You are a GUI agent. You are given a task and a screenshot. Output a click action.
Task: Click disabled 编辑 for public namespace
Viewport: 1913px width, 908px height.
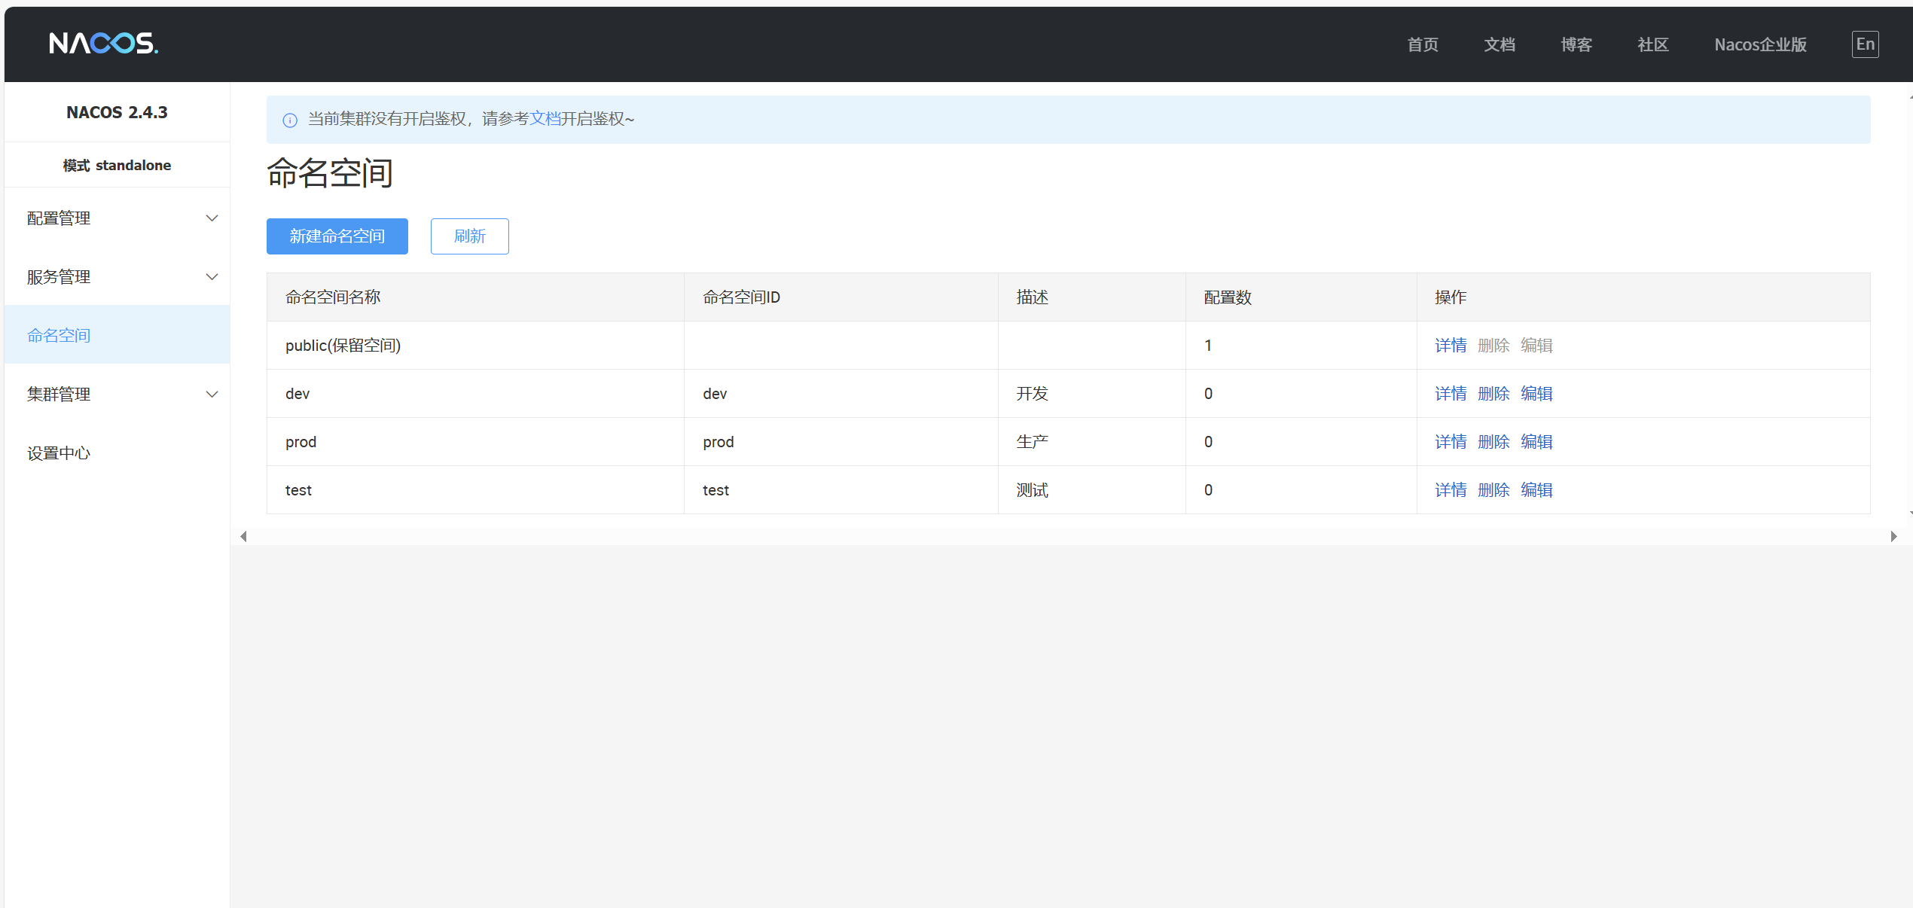1536,346
